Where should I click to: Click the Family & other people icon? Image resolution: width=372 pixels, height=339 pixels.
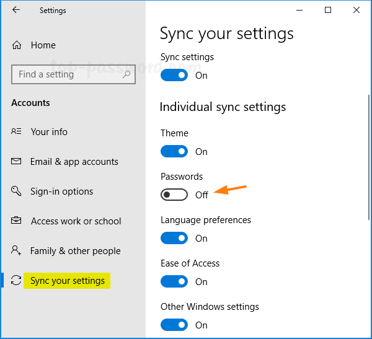pos(17,251)
